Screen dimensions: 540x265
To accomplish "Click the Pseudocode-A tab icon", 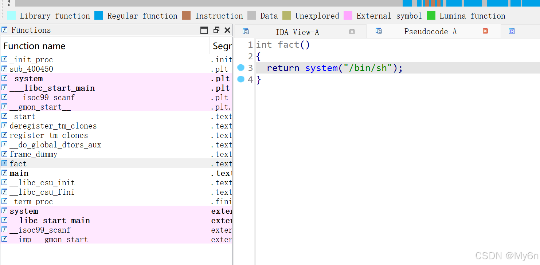I will [x=379, y=31].
